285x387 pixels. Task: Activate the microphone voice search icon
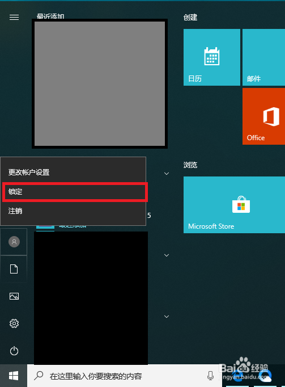(210, 376)
